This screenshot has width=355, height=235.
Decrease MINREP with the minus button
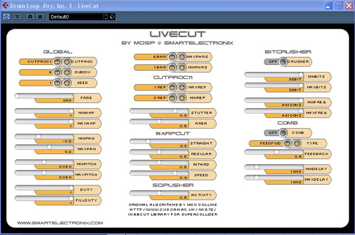pyautogui.click(x=172, y=98)
